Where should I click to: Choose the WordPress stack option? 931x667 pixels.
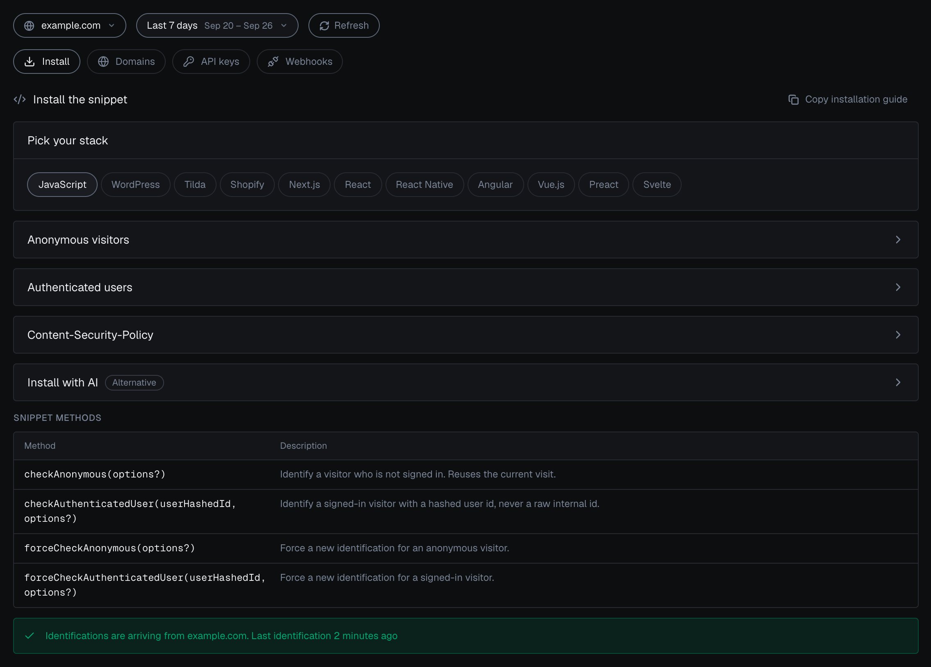(135, 185)
